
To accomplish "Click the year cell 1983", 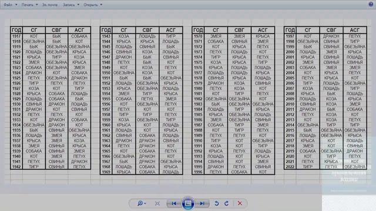I will pos(198,104).
